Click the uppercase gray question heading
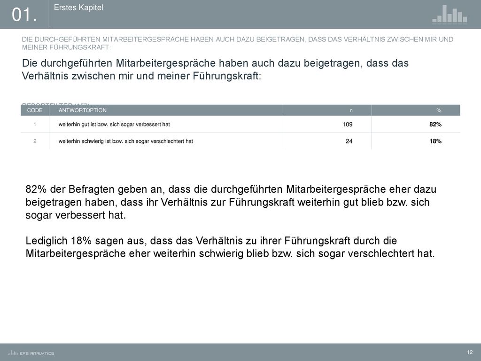This screenshot has width=481, height=361. 237,43
